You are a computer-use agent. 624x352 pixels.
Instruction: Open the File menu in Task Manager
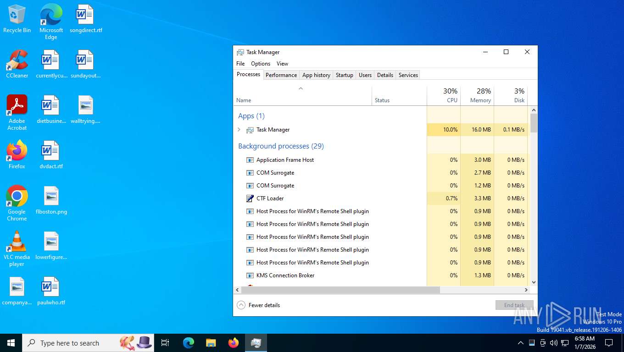pyautogui.click(x=240, y=64)
